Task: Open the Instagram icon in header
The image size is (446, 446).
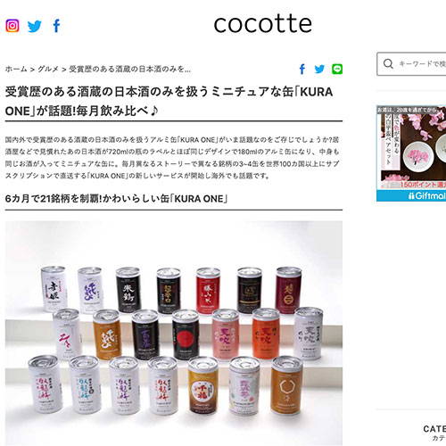Action: click(x=12, y=26)
